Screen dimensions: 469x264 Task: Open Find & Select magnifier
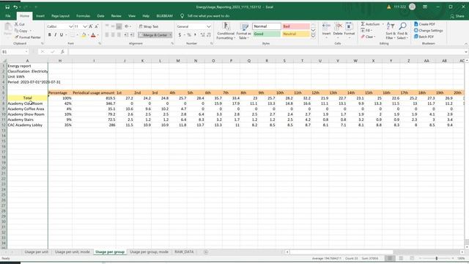pos(402,31)
